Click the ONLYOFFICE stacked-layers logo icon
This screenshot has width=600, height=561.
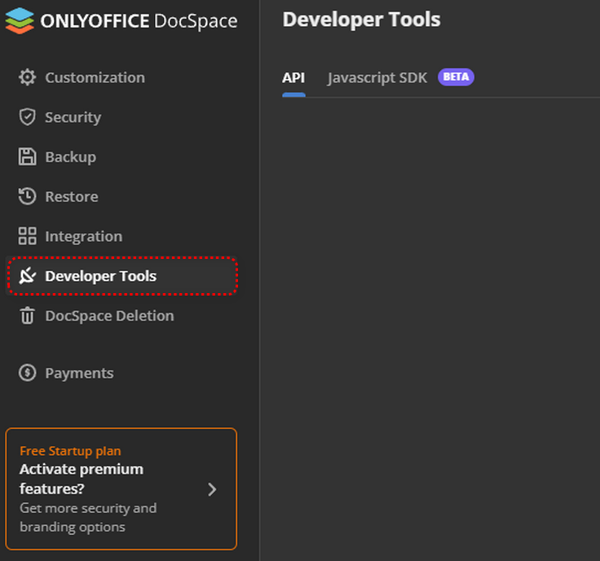pos(20,20)
